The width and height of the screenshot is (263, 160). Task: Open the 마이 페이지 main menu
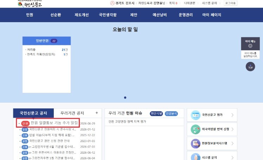click(212, 15)
